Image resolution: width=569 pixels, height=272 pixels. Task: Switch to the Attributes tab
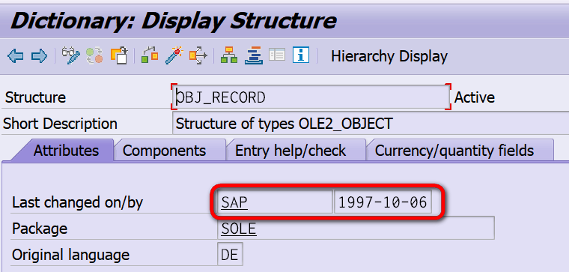pos(66,151)
